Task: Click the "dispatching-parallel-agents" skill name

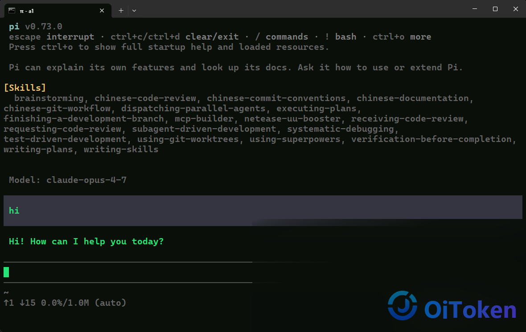Action: 193,109
